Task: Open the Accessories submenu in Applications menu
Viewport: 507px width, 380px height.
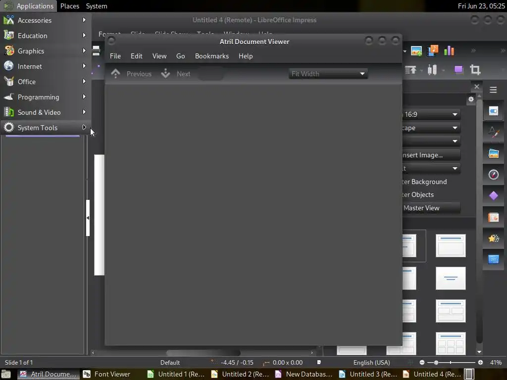Action: [x=46, y=20]
